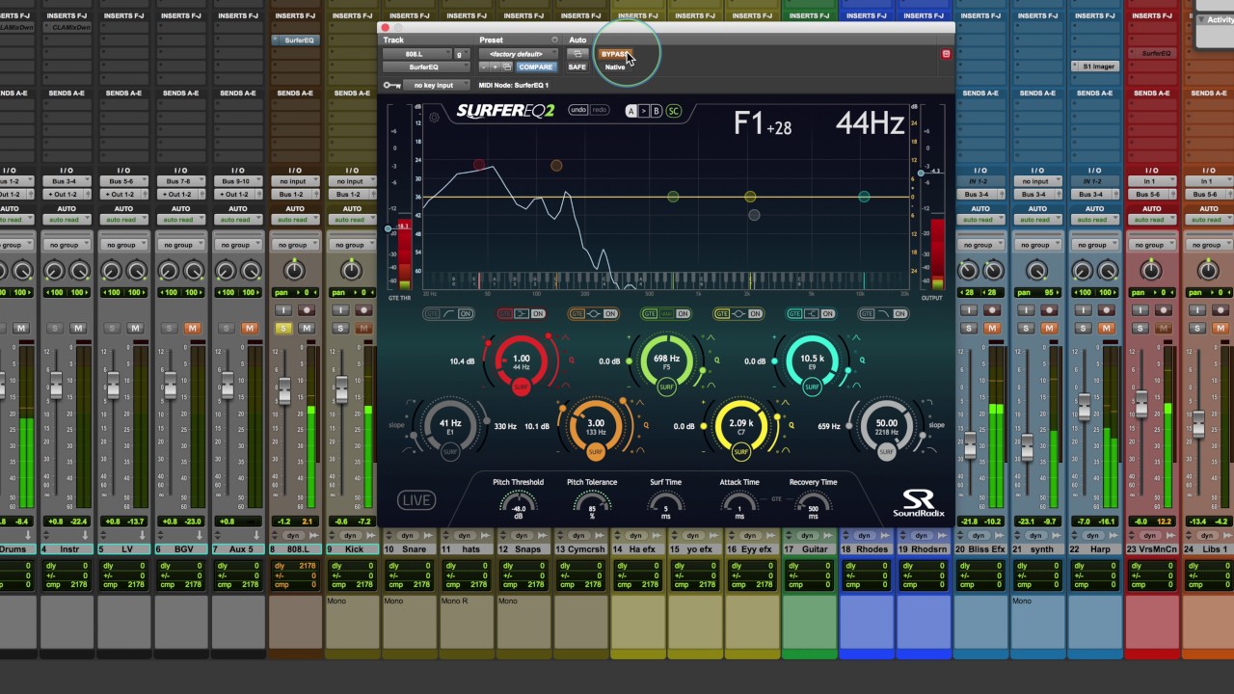Enable input monitoring on Kick track

click(340, 310)
